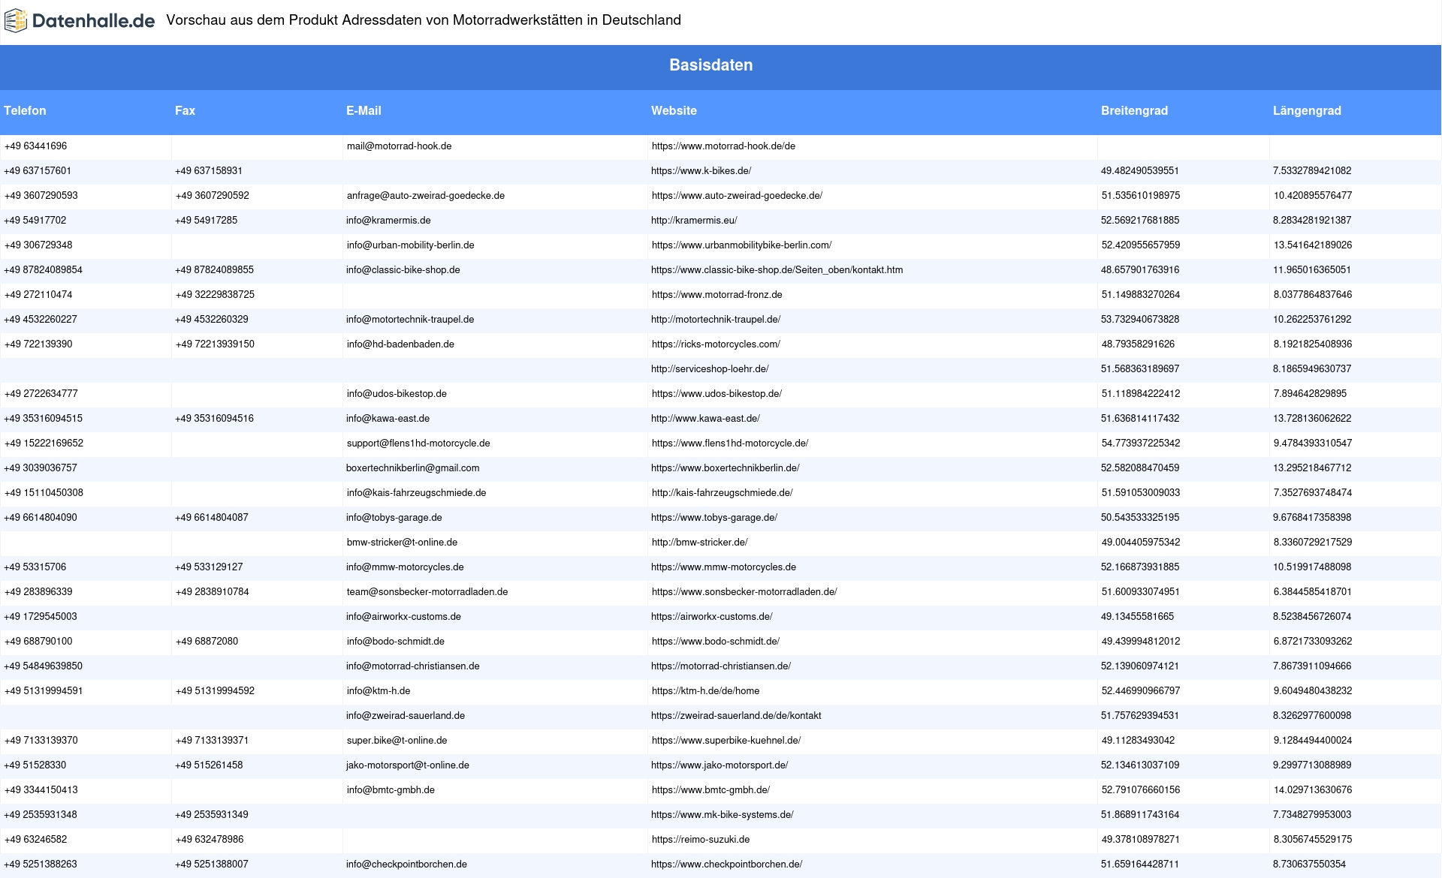This screenshot has height=878, width=1442.
Task: Select email info@ktm-h.de
Action: (x=379, y=691)
